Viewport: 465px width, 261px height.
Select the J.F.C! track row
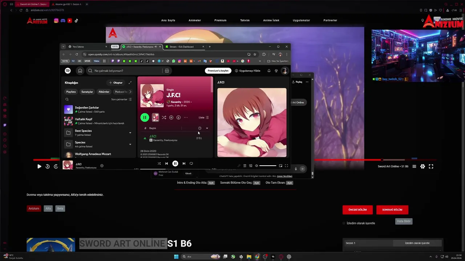coord(175,138)
